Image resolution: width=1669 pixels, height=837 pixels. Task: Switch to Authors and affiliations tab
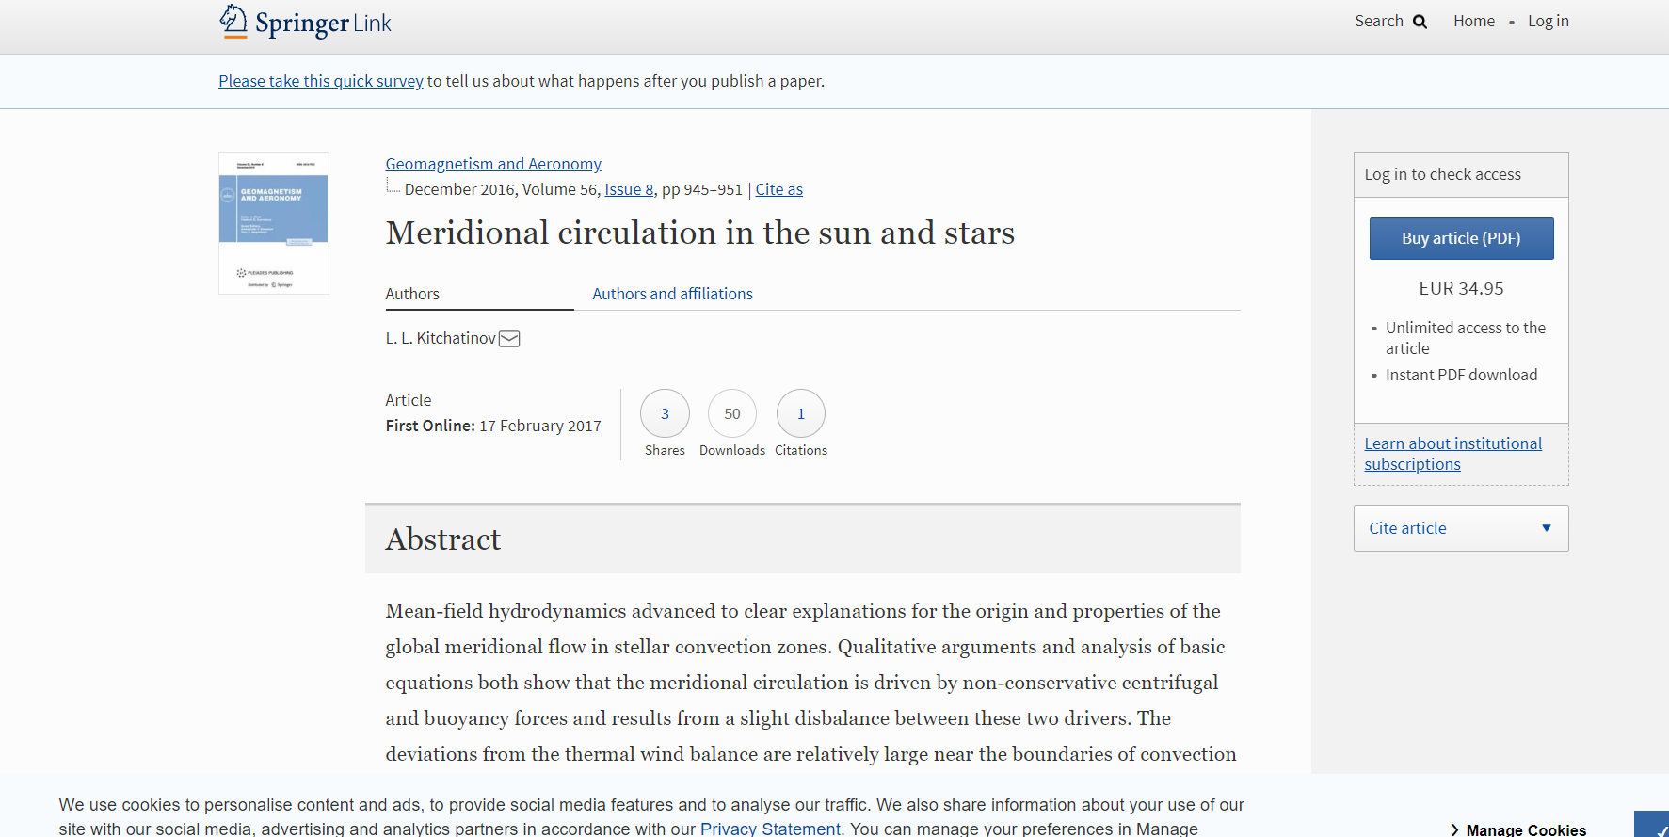672,294
